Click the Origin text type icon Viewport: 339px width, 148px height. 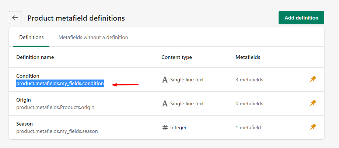(x=165, y=103)
